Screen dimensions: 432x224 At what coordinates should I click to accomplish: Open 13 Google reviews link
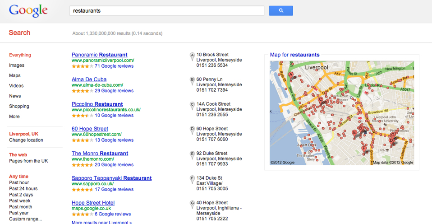coord(114,140)
